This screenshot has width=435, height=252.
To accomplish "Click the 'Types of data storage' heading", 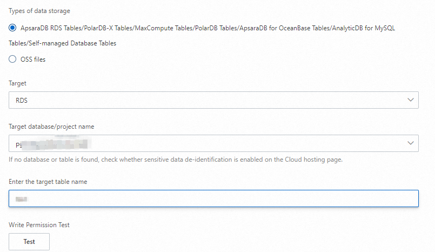I will (39, 11).
